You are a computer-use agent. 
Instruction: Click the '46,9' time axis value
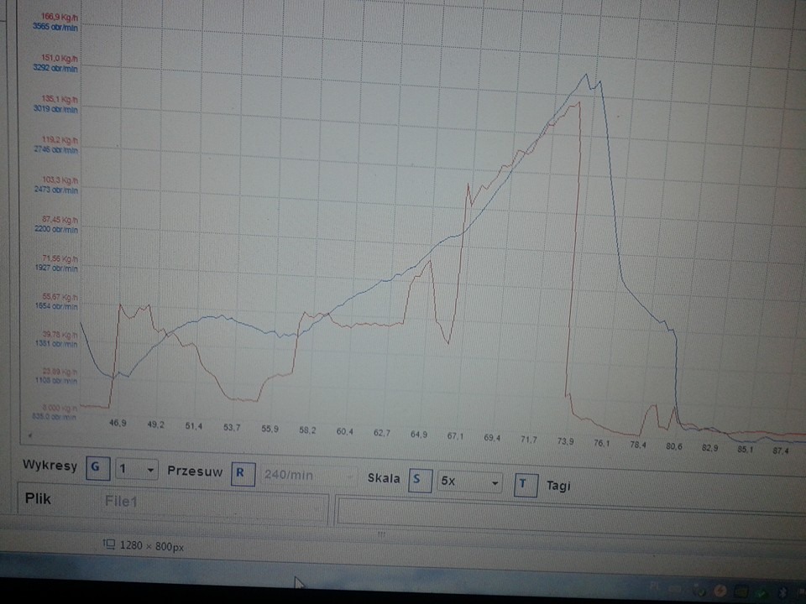pyautogui.click(x=118, y=423)
